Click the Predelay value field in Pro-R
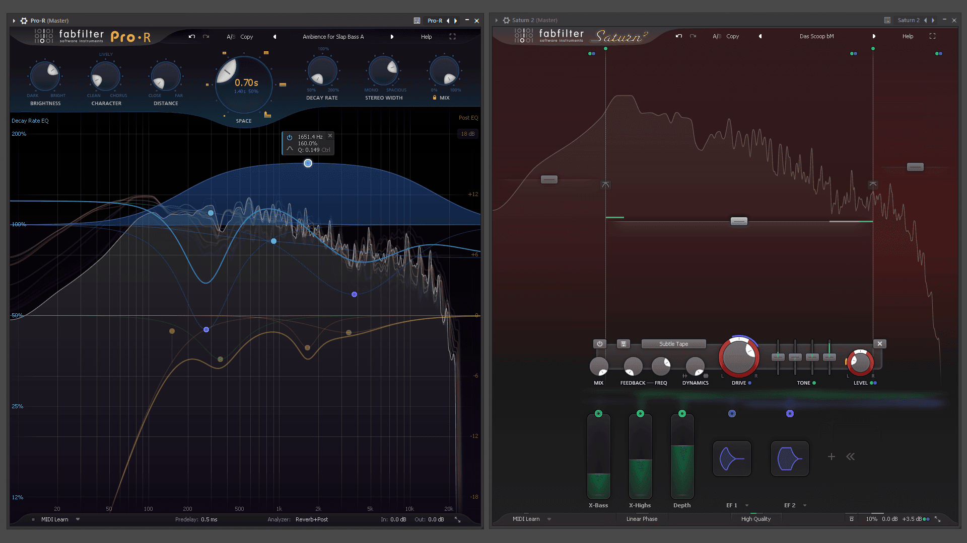This screenshot has height=543, width=967. 208,519
